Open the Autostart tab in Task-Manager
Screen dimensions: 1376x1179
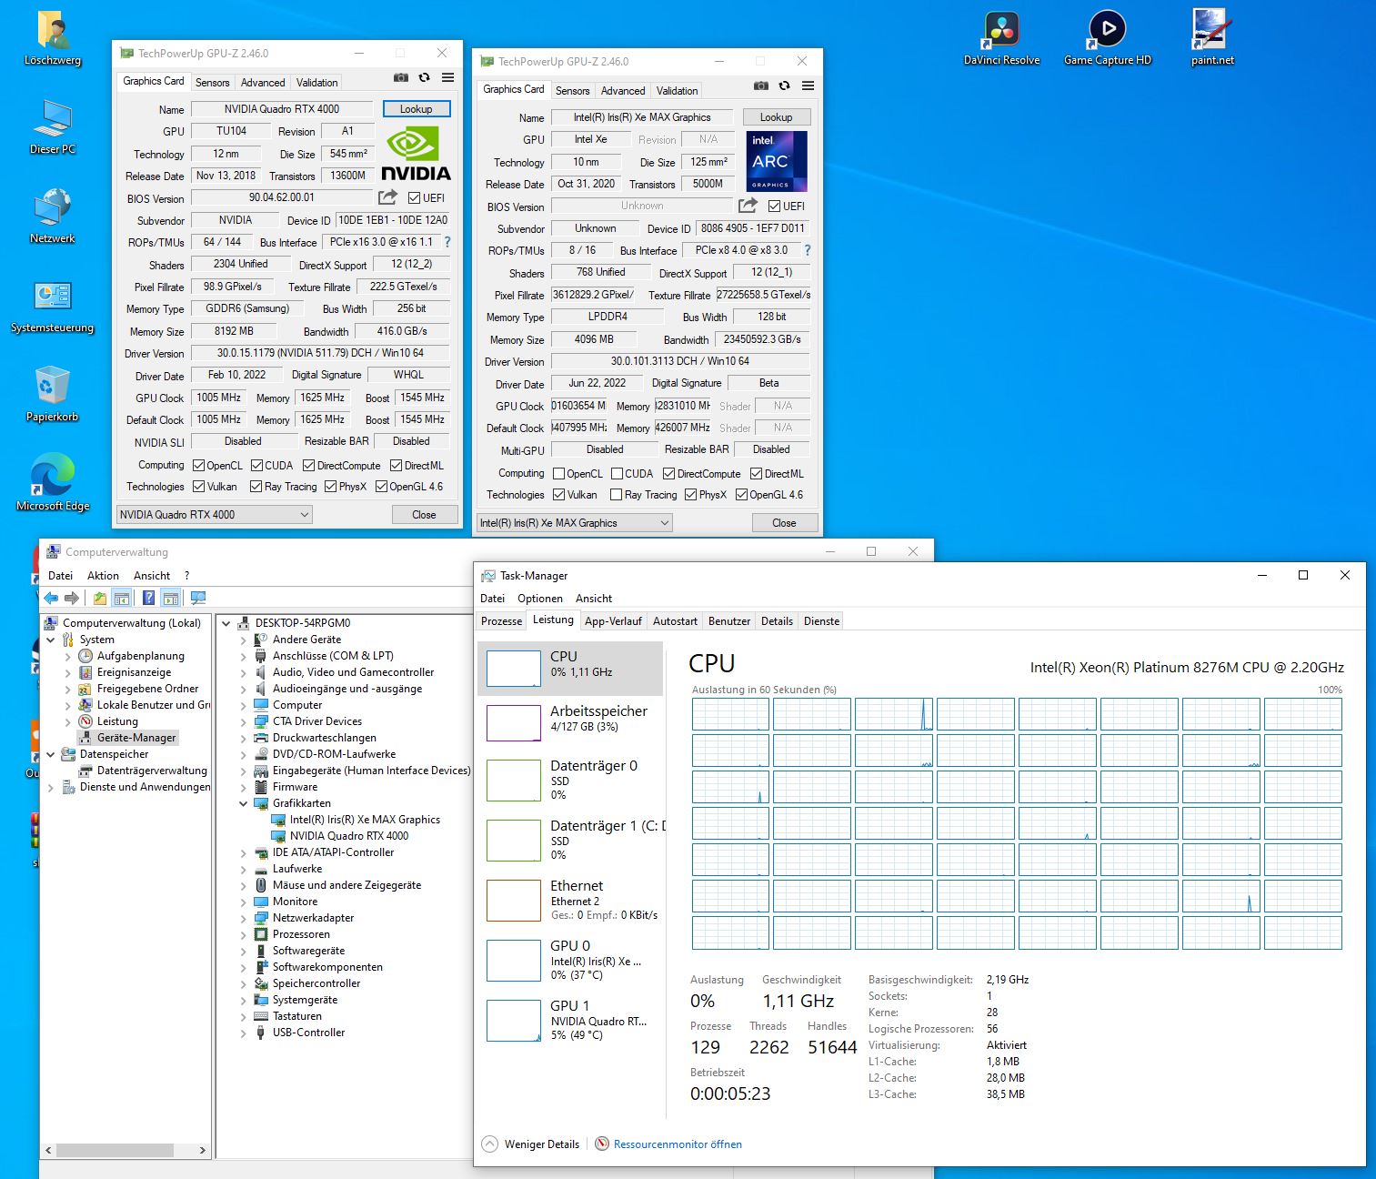tap(675, 621)
